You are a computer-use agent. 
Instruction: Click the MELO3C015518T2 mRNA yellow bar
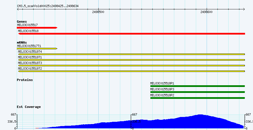[x=132, y=71]
